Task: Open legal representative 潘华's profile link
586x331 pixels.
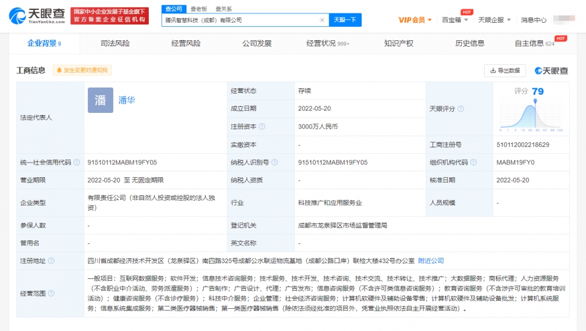Action: click(x=127, y=100)
